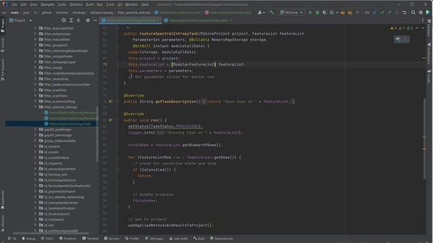Open the File menu

click(x=14, y=5)
